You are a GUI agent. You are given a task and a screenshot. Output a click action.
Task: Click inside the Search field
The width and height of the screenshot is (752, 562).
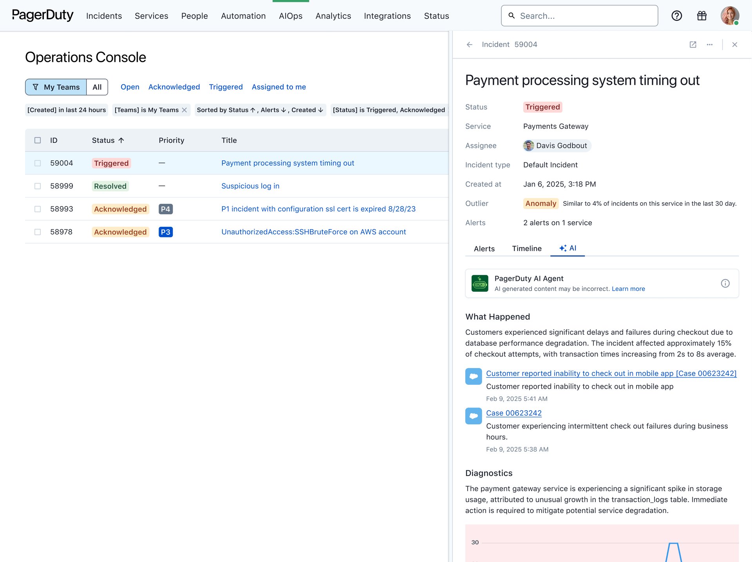pyautogui.click(x=580, y=16)
